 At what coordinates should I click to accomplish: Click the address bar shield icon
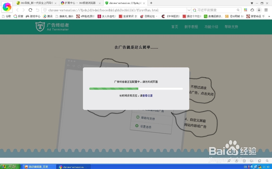click(x=45, y=10)
